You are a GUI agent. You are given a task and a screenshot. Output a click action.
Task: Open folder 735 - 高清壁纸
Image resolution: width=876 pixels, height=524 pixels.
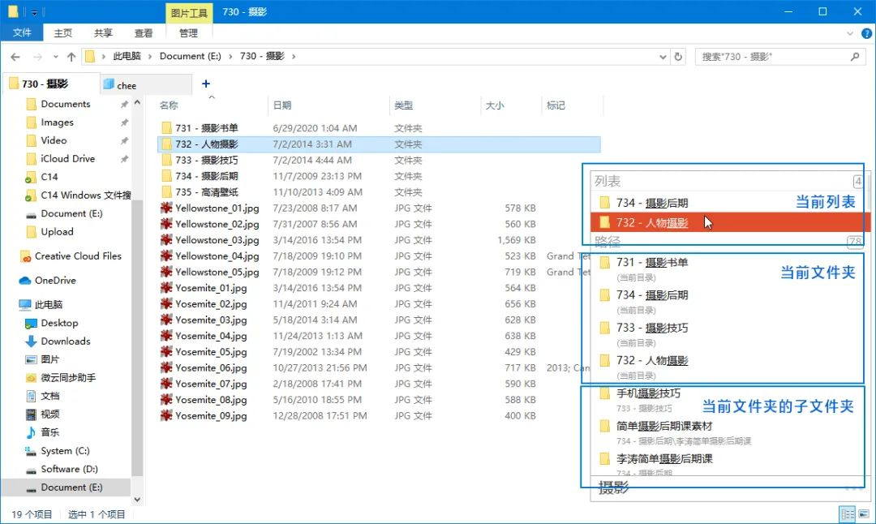pyautogui.click(x=206, y=191)
